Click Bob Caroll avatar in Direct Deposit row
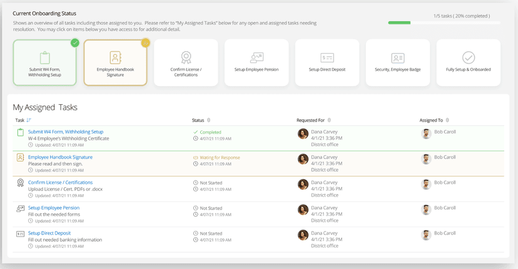The image size is (518, 269). (x=426, y=235)
